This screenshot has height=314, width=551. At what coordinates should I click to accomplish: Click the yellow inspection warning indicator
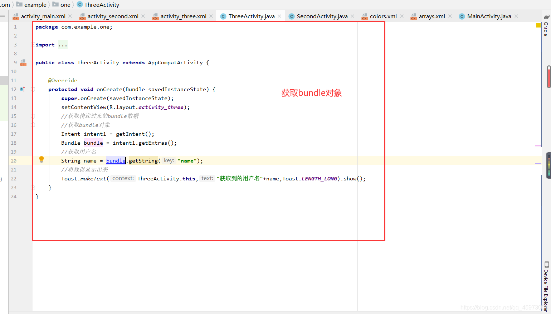tap(538, 25)
